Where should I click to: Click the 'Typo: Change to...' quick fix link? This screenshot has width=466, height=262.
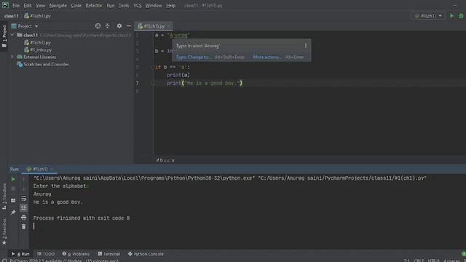(x=193, y=57)
